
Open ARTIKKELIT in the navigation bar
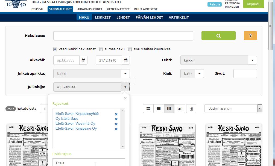(x=179, y=17)
